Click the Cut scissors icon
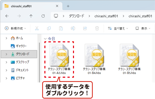The width and height of the screenshot is (155, 99). click(x=37, y=28)
